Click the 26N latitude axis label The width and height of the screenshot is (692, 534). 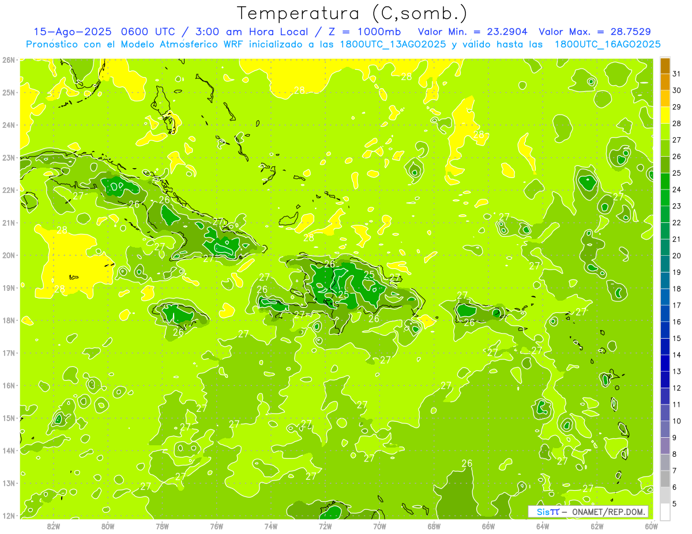point(8,60)
